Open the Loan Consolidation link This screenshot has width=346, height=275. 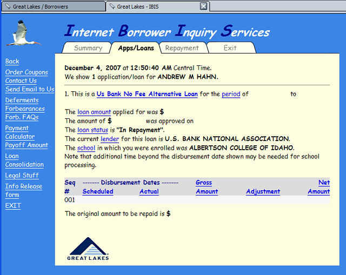pos(24,160)
